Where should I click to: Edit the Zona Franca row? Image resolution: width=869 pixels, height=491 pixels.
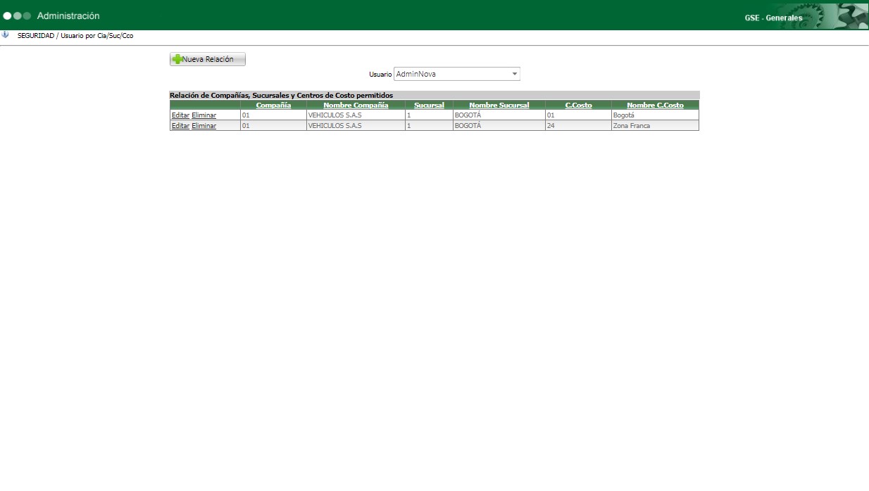click(180, 126)
